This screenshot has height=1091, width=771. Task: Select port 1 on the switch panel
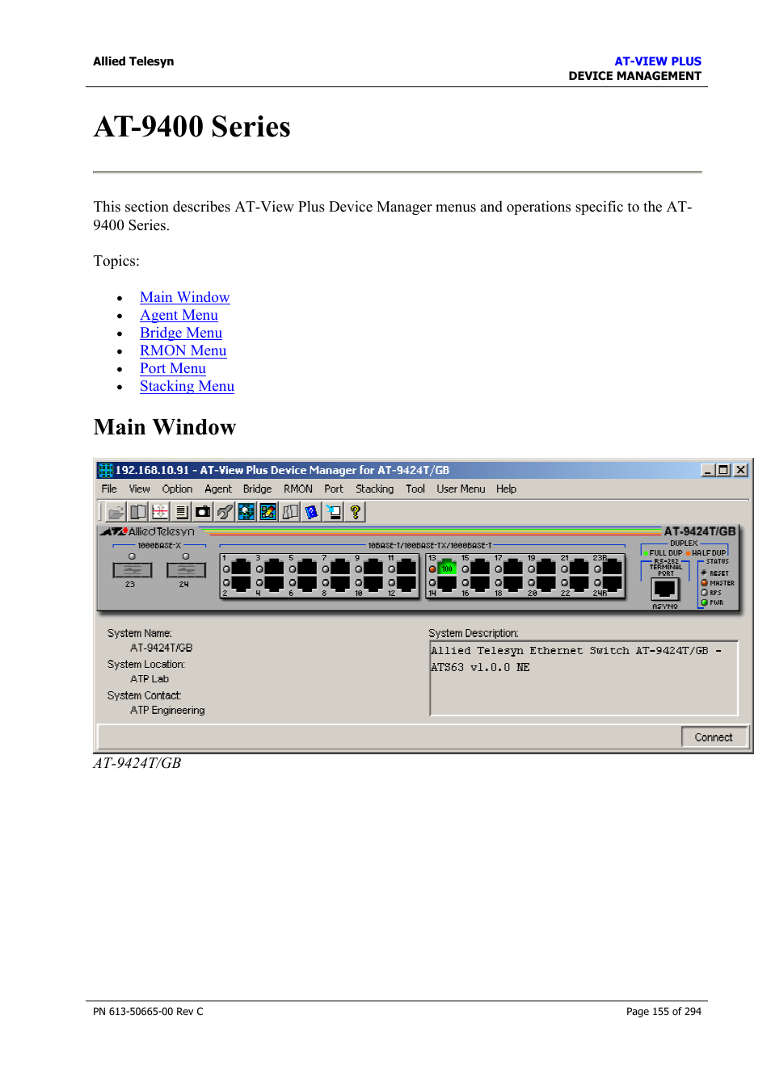[241, 568]
